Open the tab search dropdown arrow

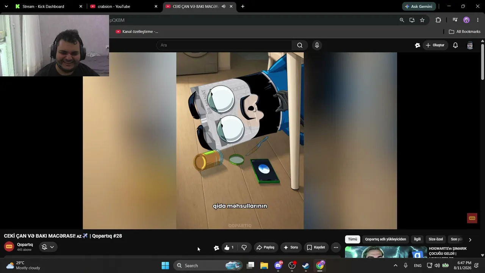(6, 6)
